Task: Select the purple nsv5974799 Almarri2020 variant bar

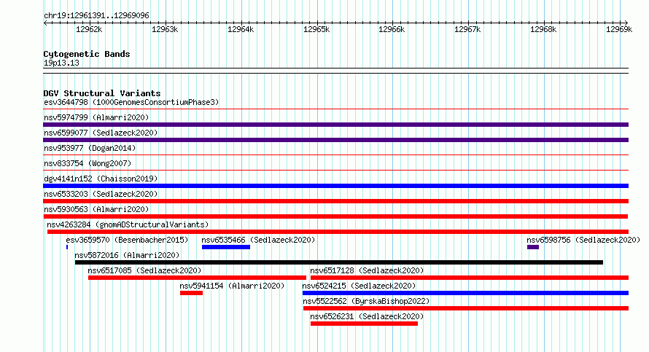Action: [x=335, y=125]
